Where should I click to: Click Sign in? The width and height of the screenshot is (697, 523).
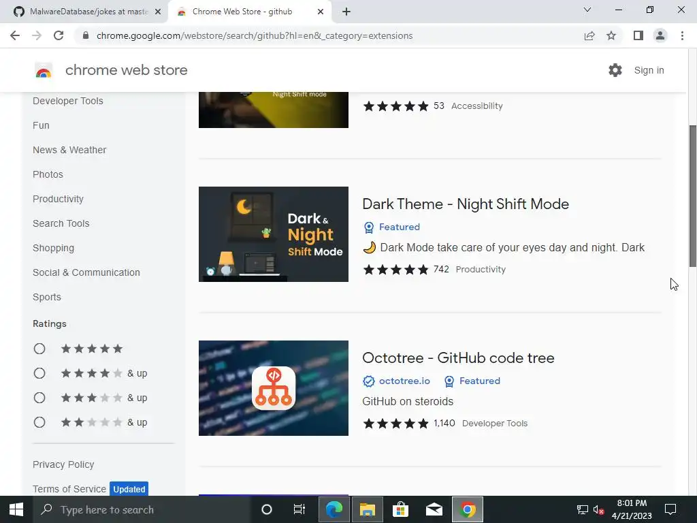click(x=649, y=70)
